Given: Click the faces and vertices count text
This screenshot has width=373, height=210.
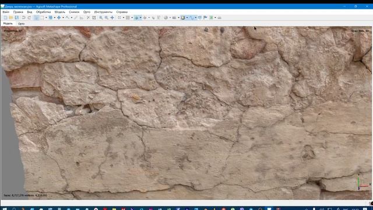Looking at the screenshot, I should (x=26, y=195).
